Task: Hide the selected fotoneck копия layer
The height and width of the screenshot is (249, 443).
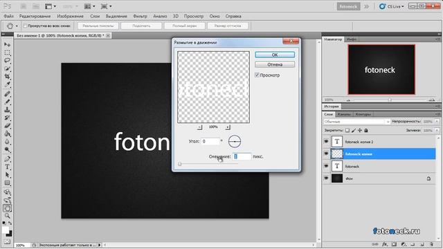Action: (326, 154)
